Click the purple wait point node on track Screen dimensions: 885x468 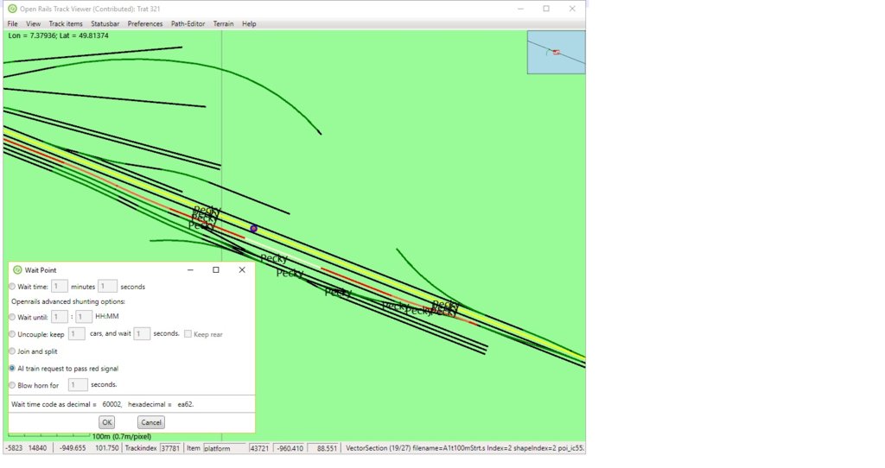click(x=254, y=229)
